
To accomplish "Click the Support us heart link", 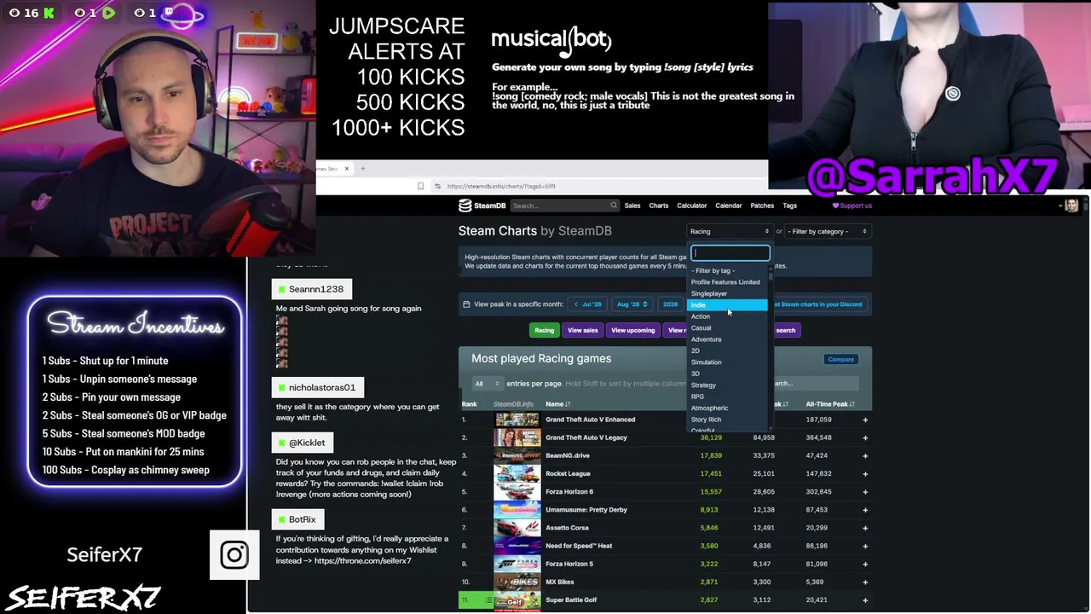I will click(x=852, y=206).
